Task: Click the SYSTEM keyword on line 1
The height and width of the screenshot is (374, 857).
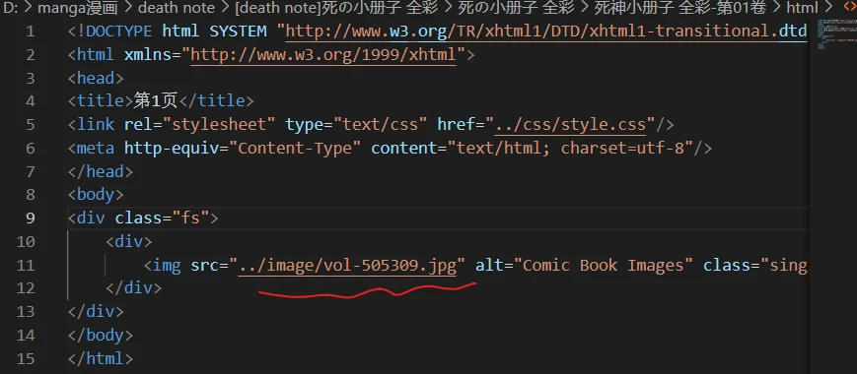Action: point(238,31)
